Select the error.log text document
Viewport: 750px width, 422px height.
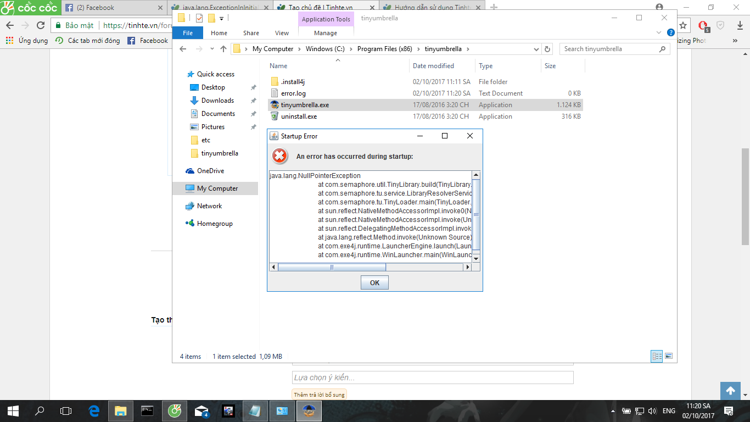293,93
